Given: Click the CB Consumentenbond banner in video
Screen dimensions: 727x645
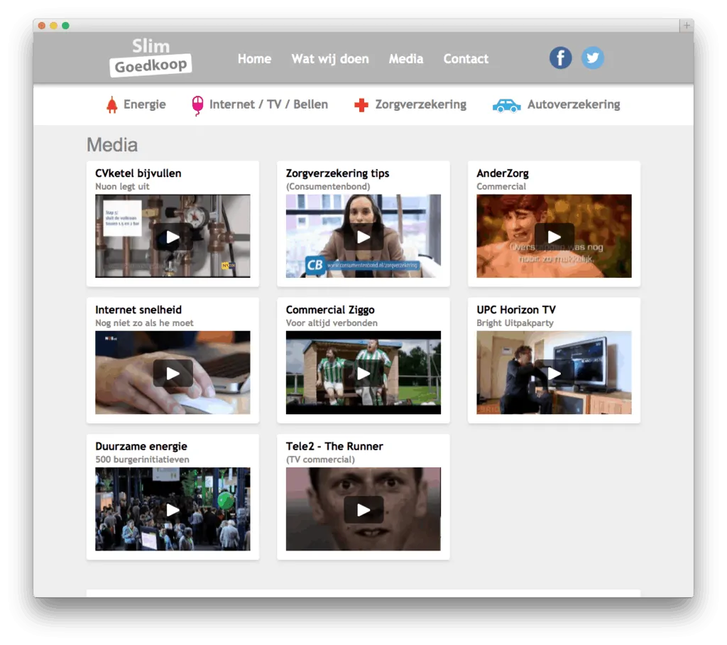Looking at the screenshot, I should tap(363, 265).
